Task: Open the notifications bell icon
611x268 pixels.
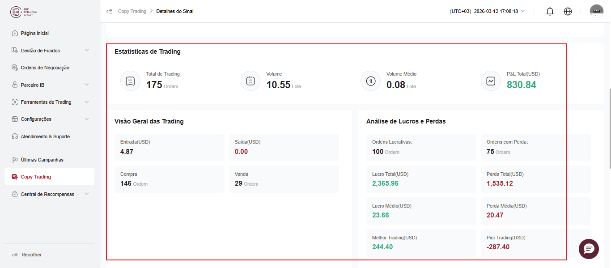Action: [x=550, y=11]
